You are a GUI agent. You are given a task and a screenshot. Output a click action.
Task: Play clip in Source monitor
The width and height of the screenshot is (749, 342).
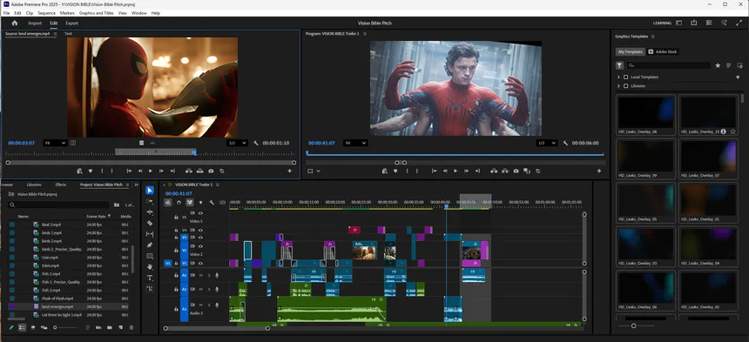pos(151,171)
